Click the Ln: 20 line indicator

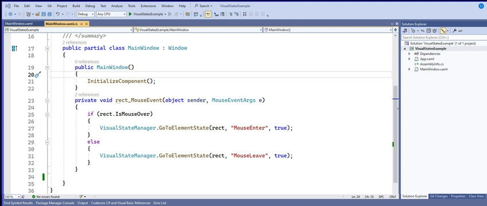click(356, 197)
